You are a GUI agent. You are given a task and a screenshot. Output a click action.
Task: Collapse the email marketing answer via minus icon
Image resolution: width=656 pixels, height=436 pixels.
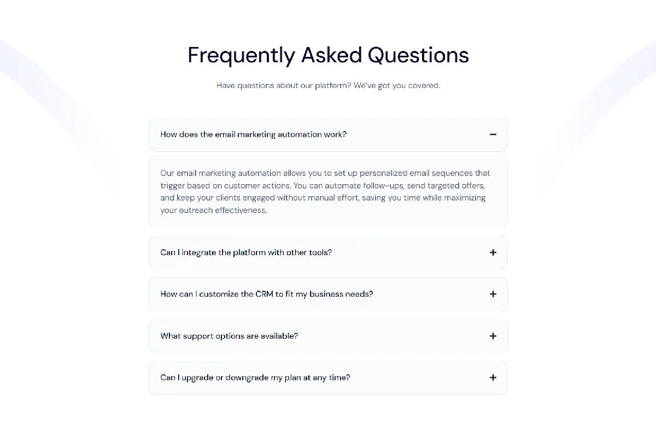tap(493, 134)
